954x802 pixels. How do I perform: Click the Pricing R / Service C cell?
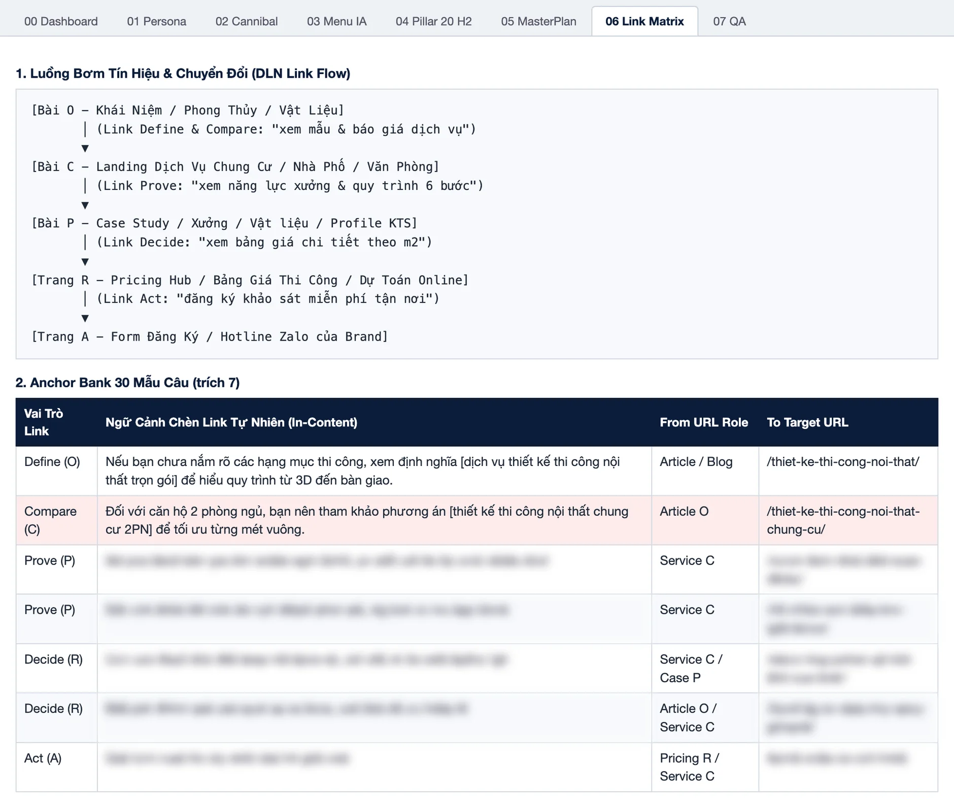[x=705, y=767]
